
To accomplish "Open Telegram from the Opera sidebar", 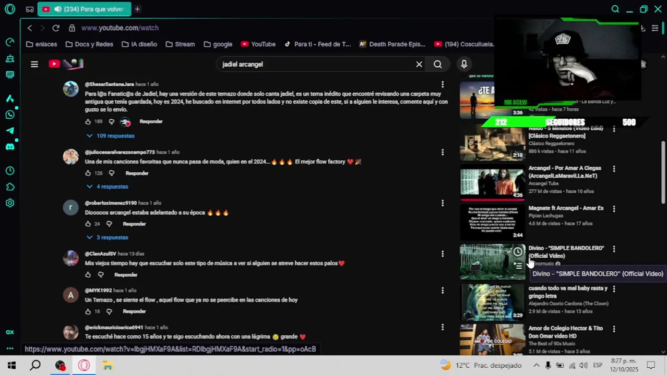I will coord(10,131).
